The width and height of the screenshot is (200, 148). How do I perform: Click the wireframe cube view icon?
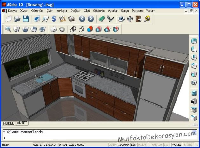pos(73,29)
